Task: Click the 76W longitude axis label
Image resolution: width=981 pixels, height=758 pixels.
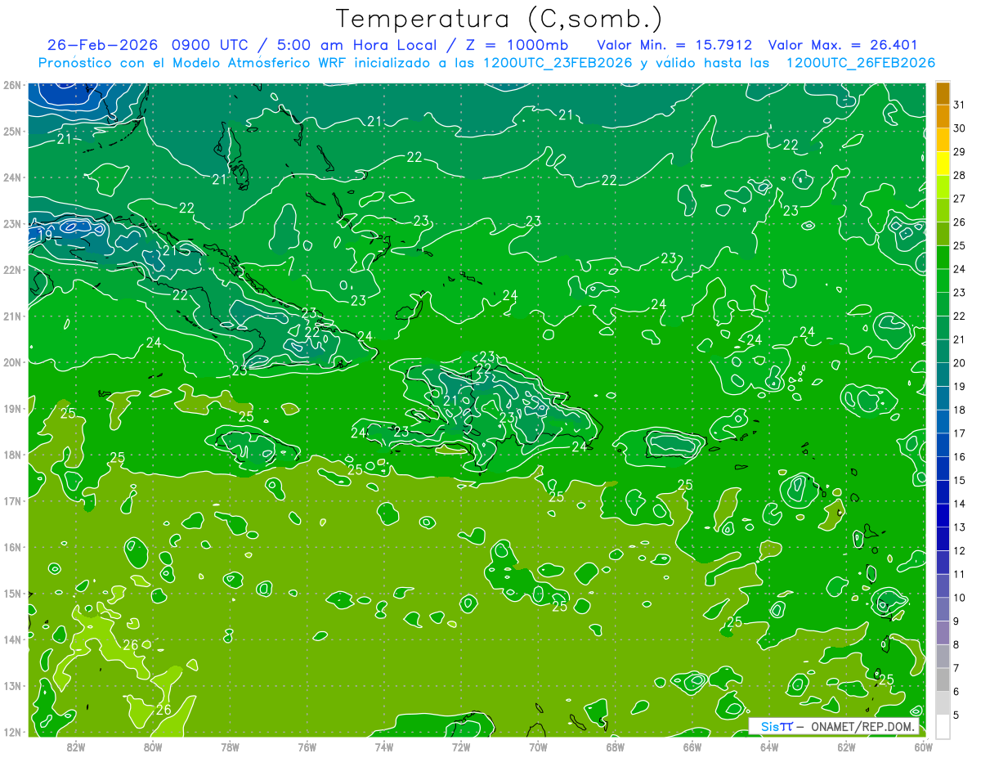Action: pyautogui.click(x=307, y=747)
